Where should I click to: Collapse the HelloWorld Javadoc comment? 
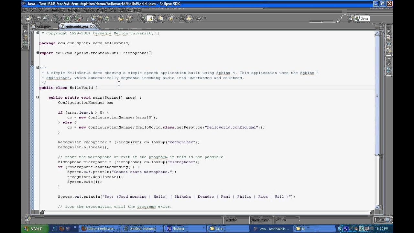pos(38,68)
